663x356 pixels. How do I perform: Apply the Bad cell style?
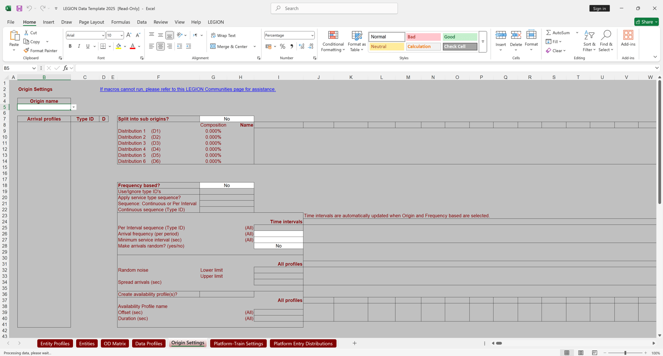click(423, 37)
